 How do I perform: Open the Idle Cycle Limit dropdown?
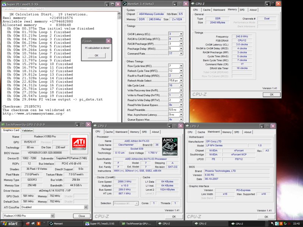pyautogui.click(x=181, y=86)
